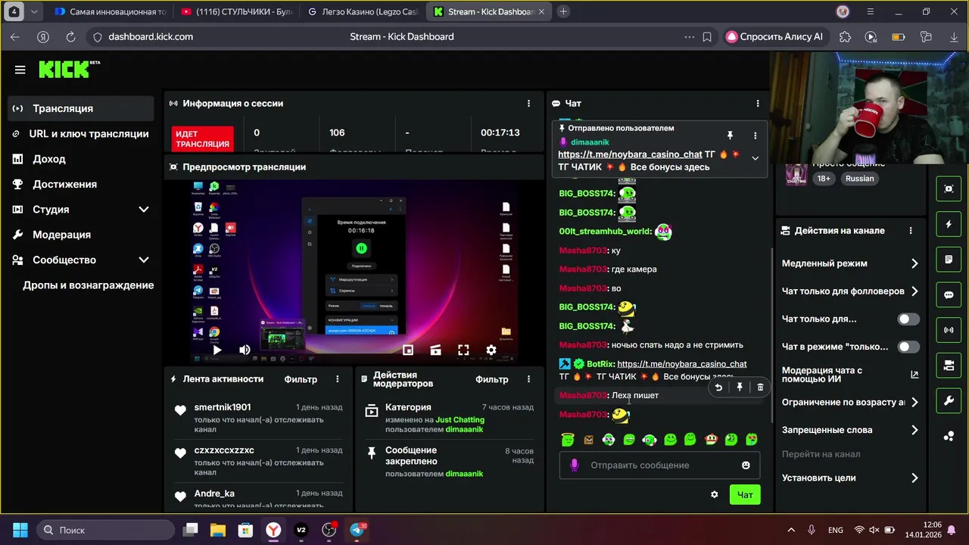Click Just Chatting category link
Viewport: 969px width, 545px height.
(x=460, y=419)
